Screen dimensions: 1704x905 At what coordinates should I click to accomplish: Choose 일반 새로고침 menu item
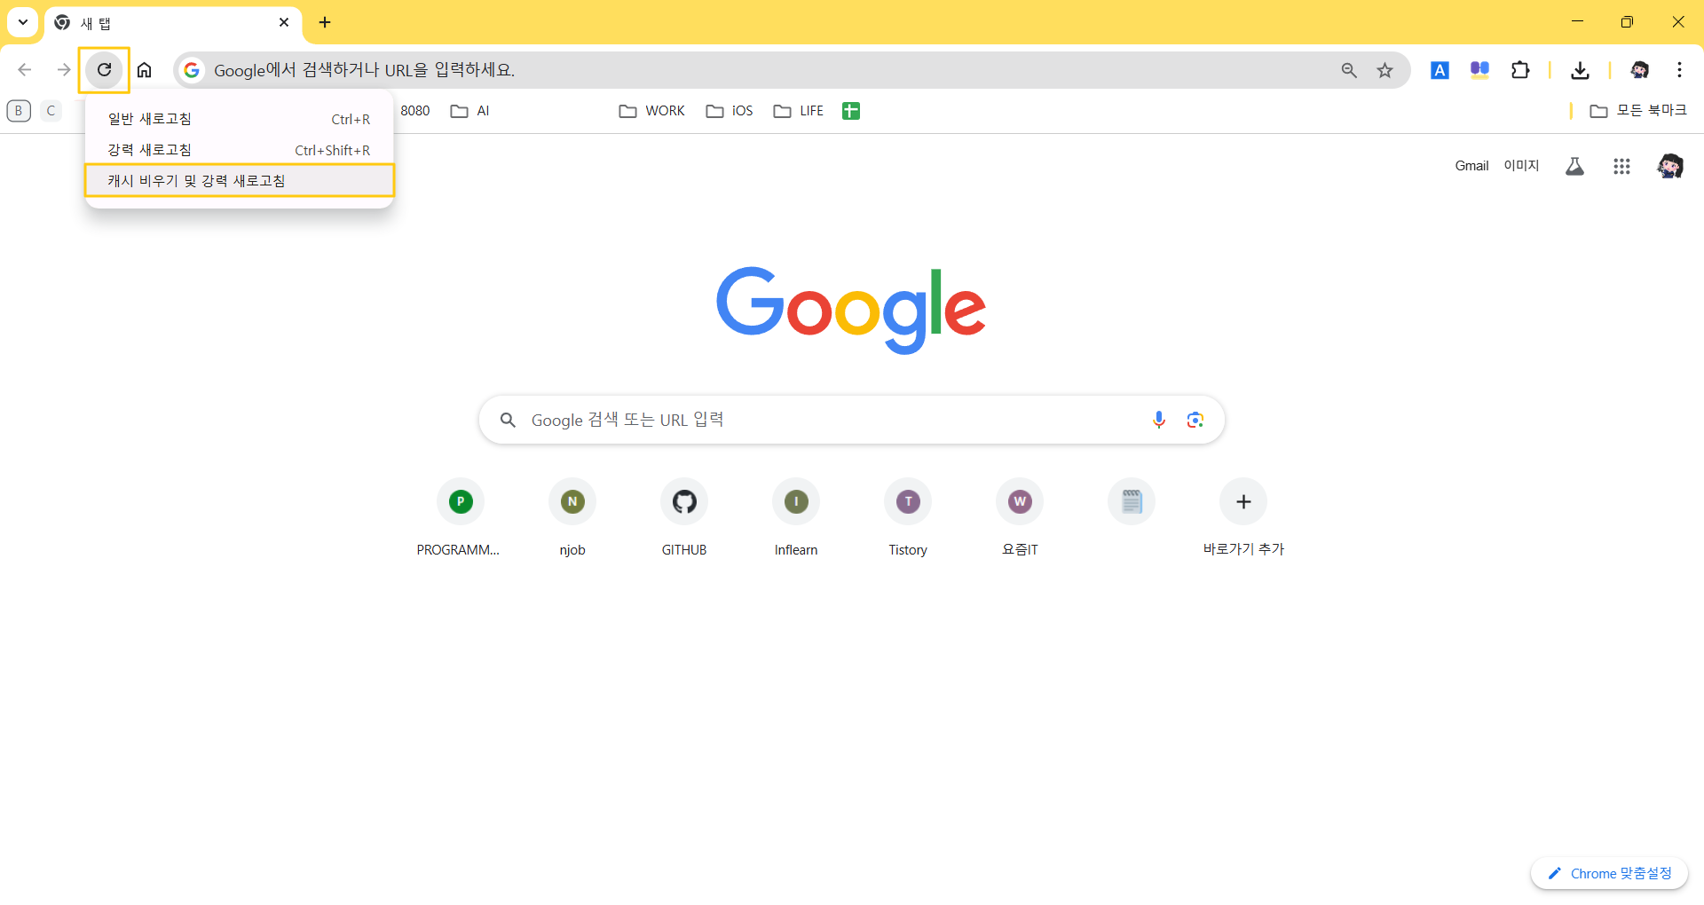(x=239, y=119)
